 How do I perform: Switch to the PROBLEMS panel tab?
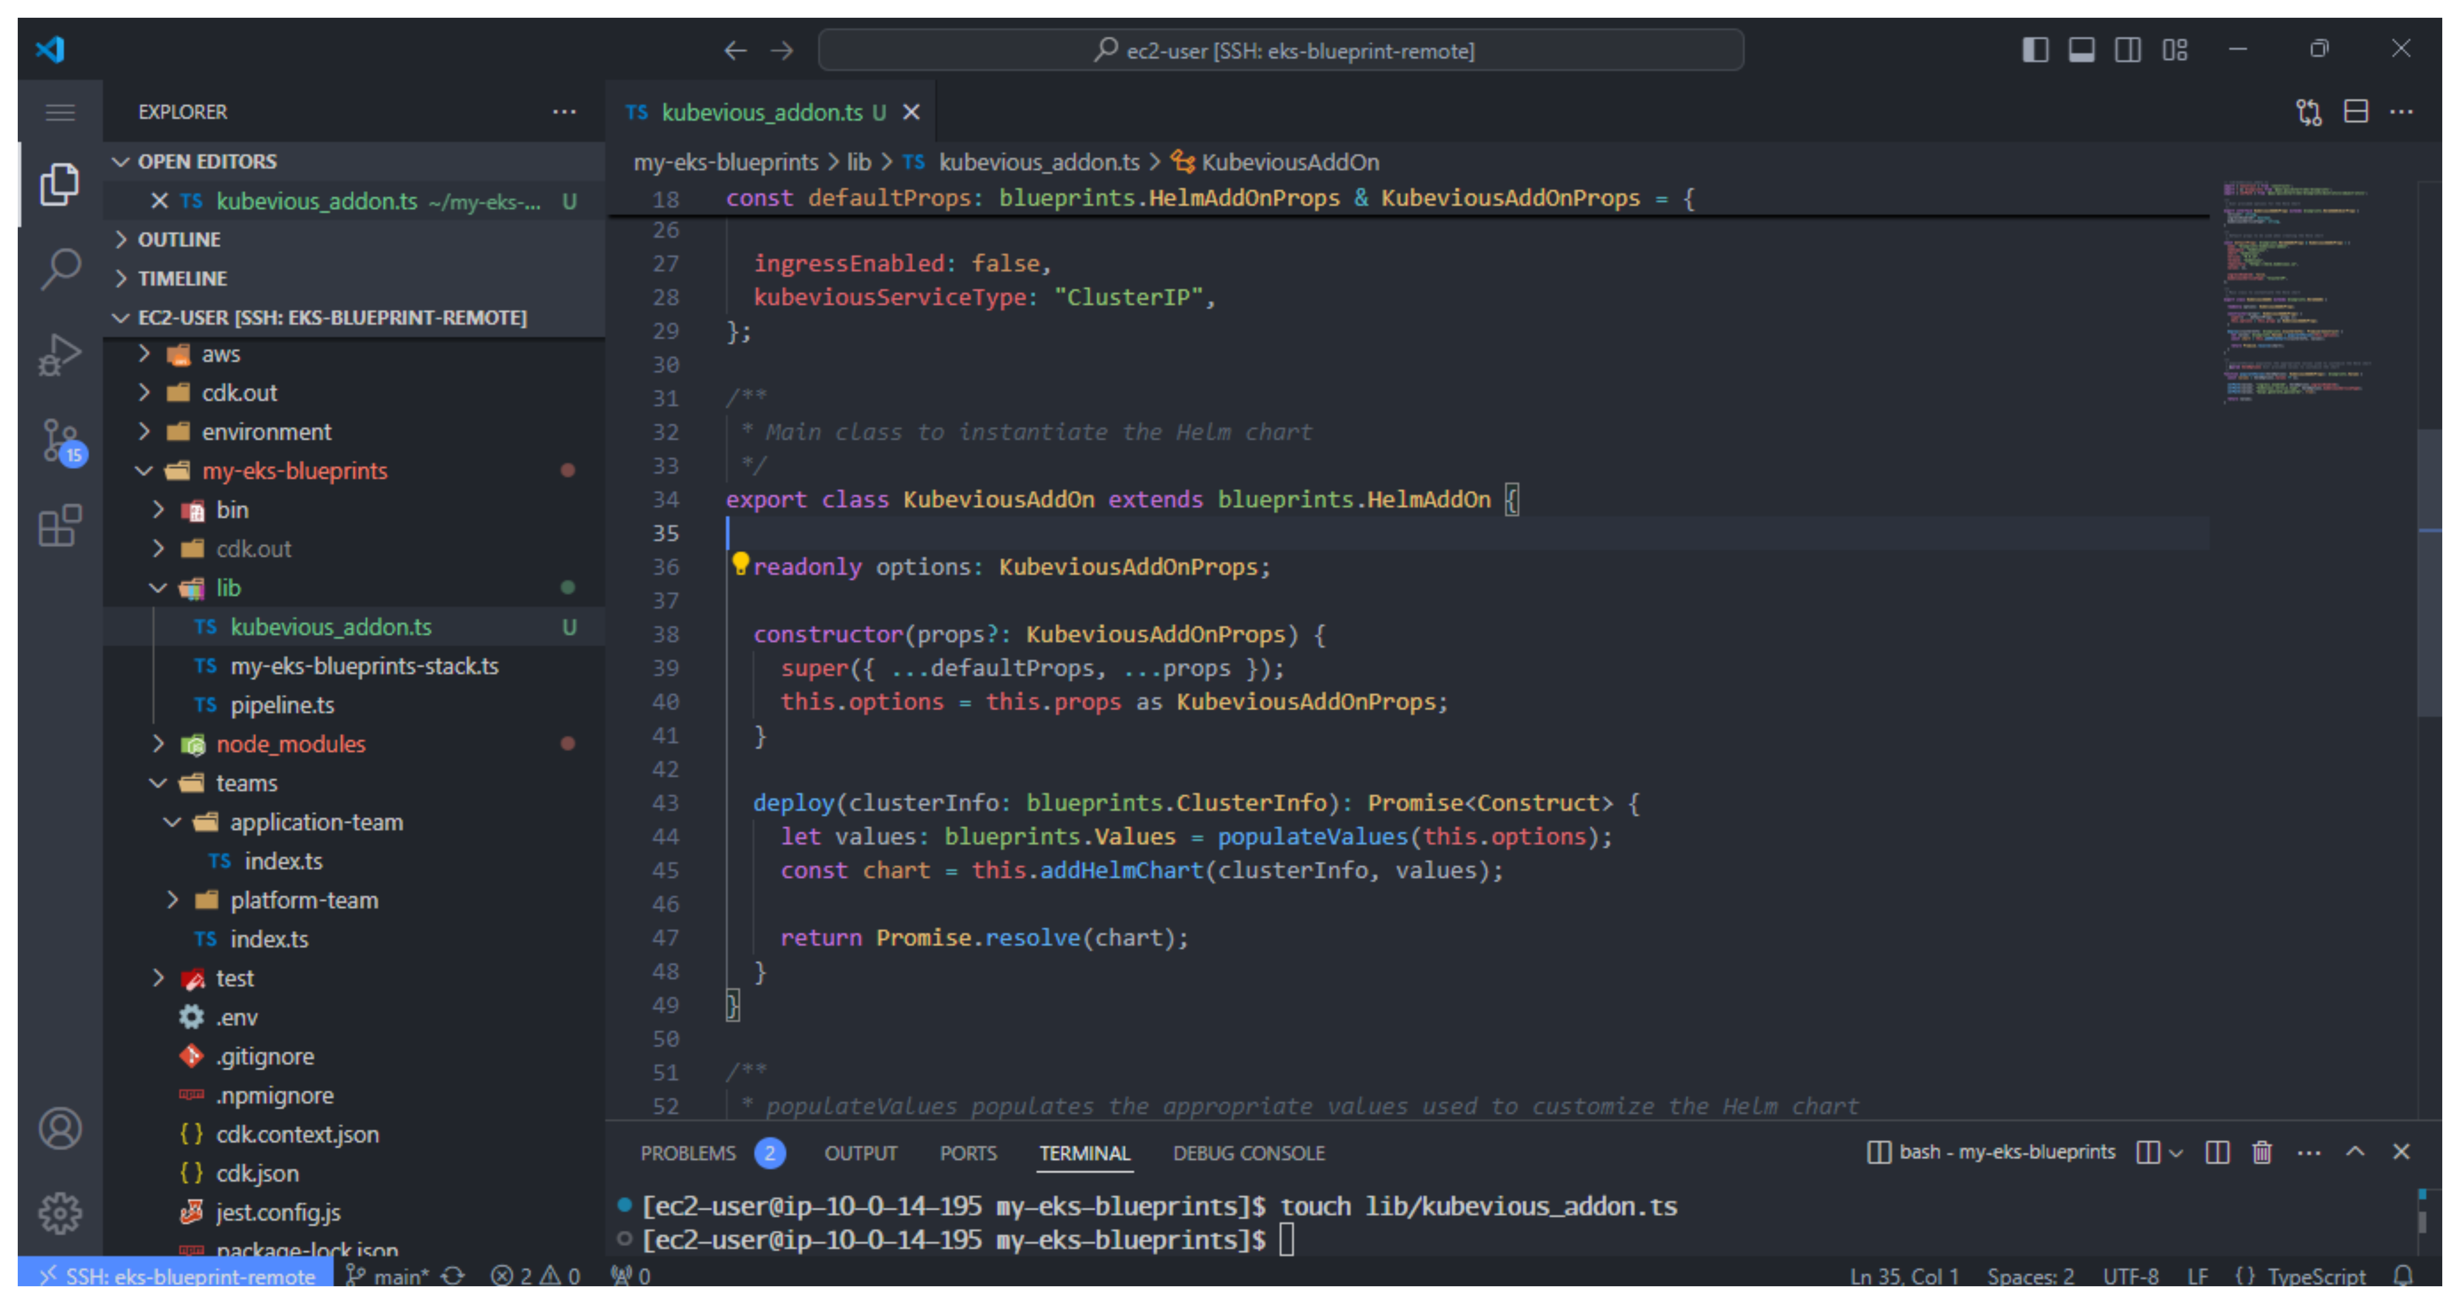click(713, 1153)
